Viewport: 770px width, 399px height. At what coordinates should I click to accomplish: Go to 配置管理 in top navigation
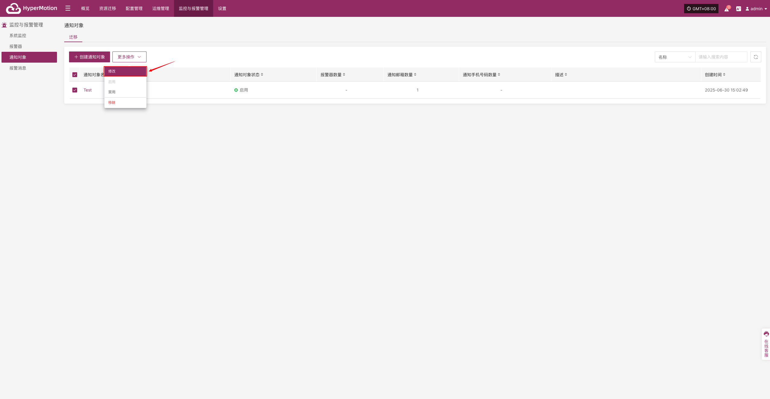(134, 8)
